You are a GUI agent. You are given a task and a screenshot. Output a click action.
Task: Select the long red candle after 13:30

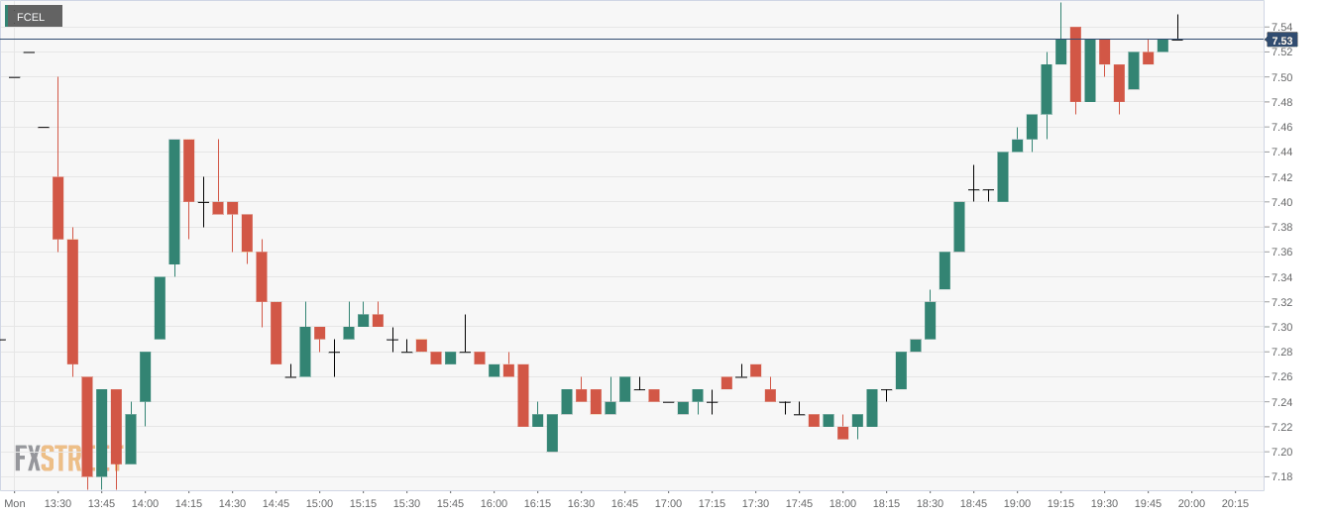72,301
